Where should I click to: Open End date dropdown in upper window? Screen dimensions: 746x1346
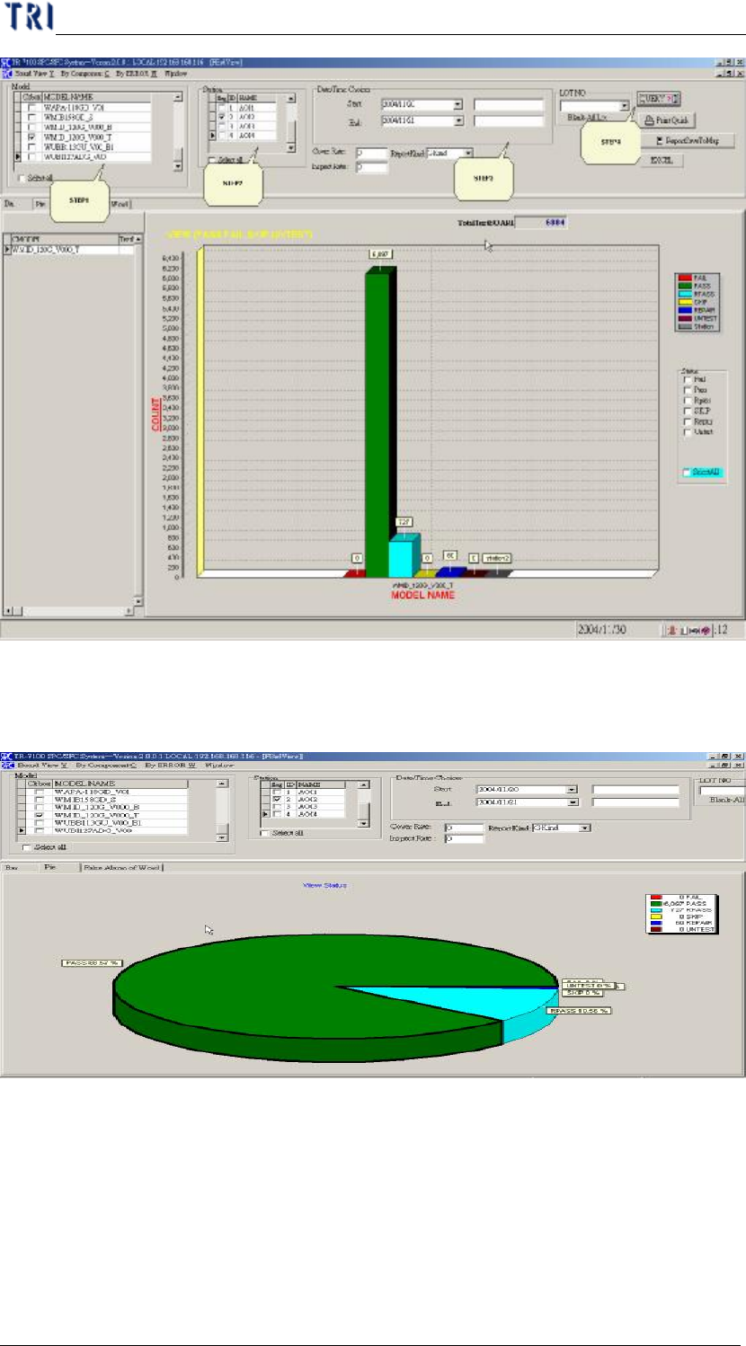pos(458,121)
